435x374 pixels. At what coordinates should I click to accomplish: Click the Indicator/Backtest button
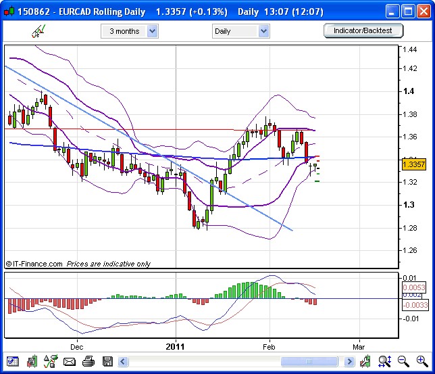click(x=363, y=30)
